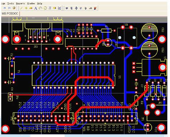The width and height of the screenshot is (170, 137).
Task: Select the Y1 crystal component
Action: pyautogui.click(x=12, y=70)
